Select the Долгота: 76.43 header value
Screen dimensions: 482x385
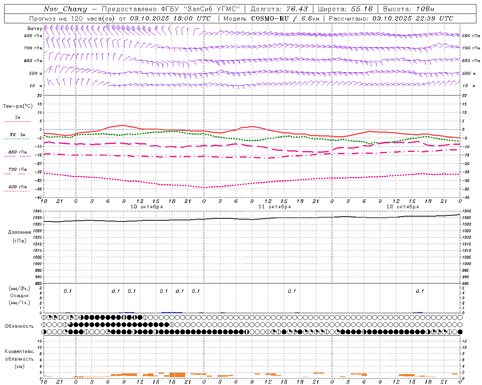pos(279,9)
